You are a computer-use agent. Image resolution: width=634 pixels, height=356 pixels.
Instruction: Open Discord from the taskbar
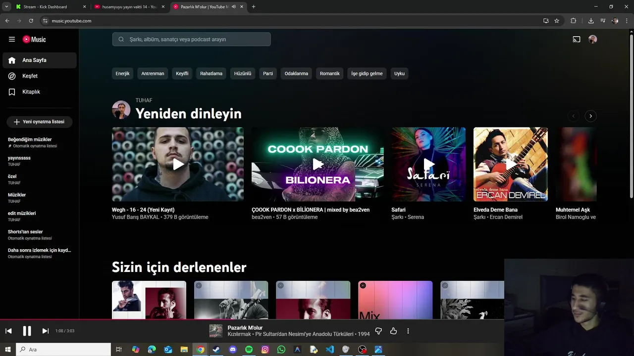[233, 350]
